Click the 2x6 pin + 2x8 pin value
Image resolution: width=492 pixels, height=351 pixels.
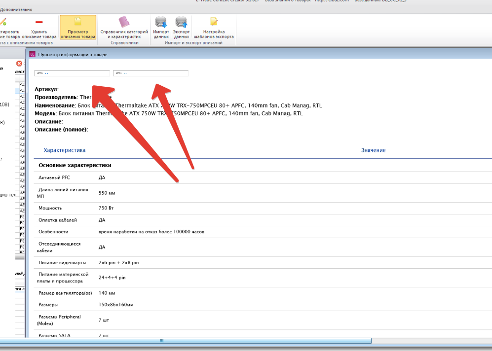click(x=118, y=263)
